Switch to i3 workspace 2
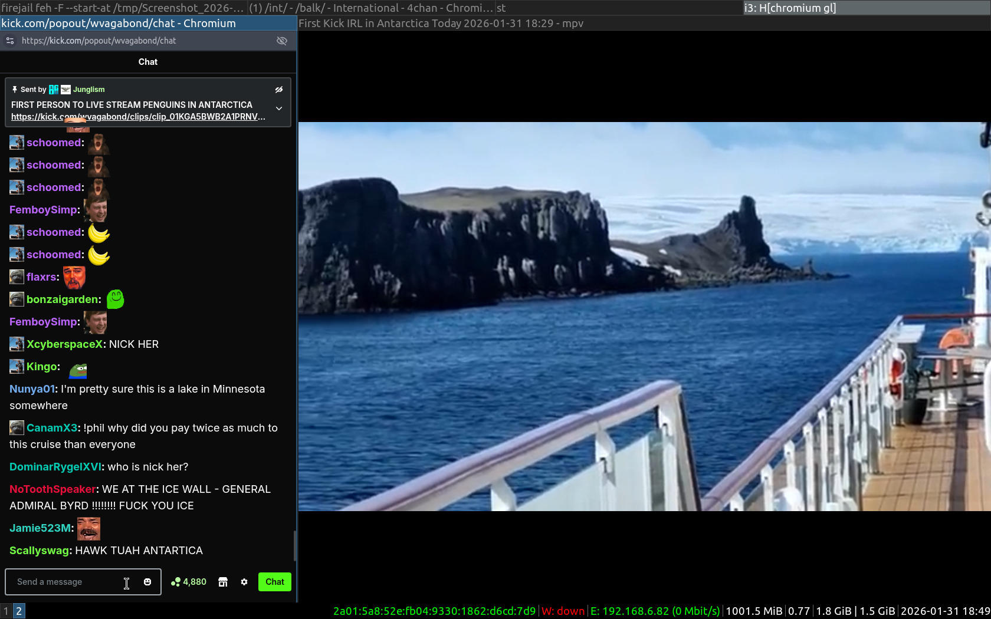Image resolution: width=991 pixels, height=619 pixels. (x=19, y=611)
